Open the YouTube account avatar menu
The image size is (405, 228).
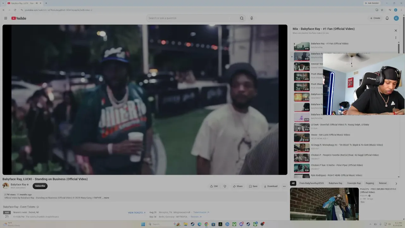click(x=396, y=18)
